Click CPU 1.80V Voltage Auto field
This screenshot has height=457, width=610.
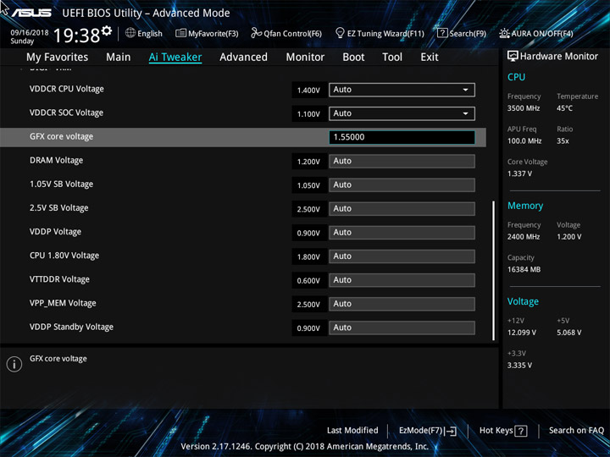tap(402, 256)
